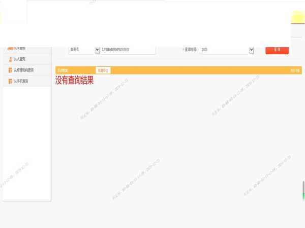Viewport: 305px width, 228px height.
Task: Switch to 从修理机构查询 sidebar item
Action: pyautogui.click(x=24, y=70)
